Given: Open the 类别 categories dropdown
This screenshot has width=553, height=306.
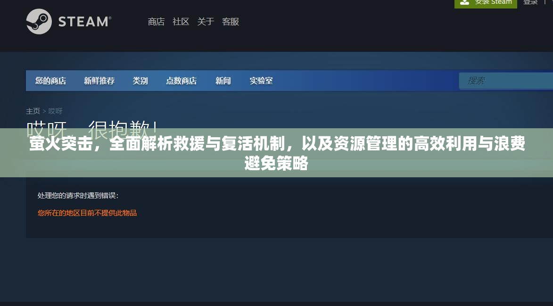Looking at the screenshot, I should [140, 81].
